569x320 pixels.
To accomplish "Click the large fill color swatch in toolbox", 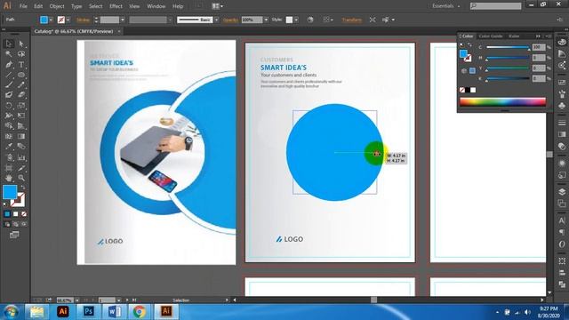I will (x=10, y=192).
